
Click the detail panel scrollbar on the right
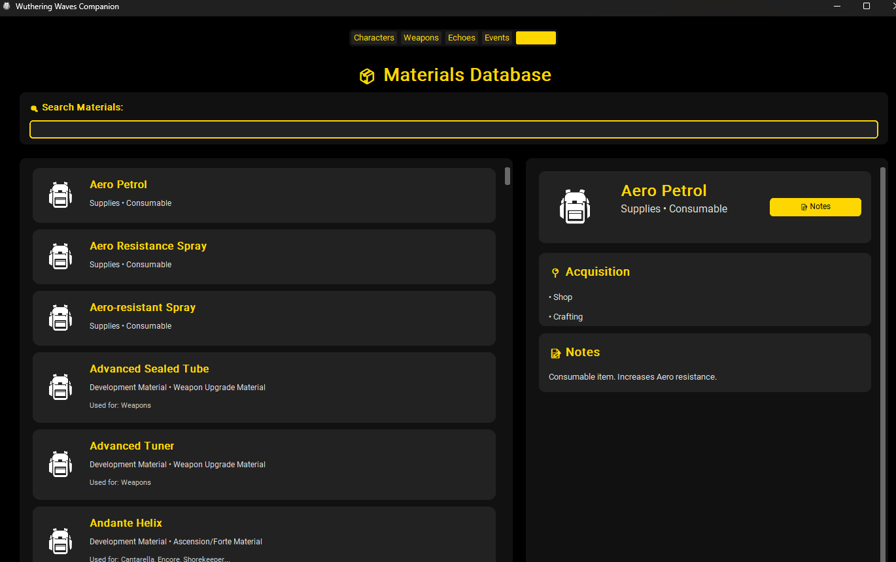click(x=883, y=365)
